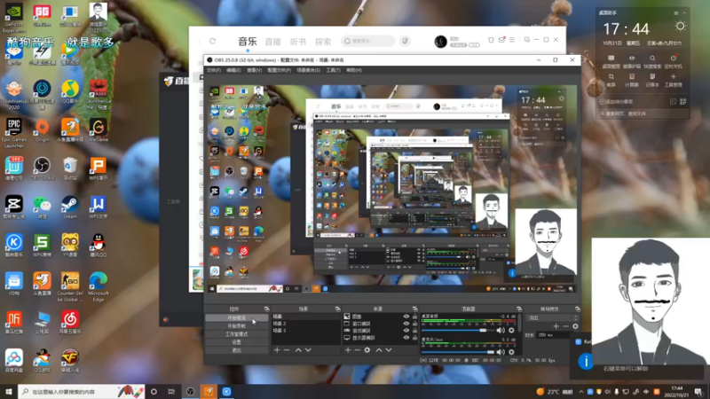Toggle visibility of the Game Capture source
Viewport: 710px width, 399px height.
(x=406, y=330)
